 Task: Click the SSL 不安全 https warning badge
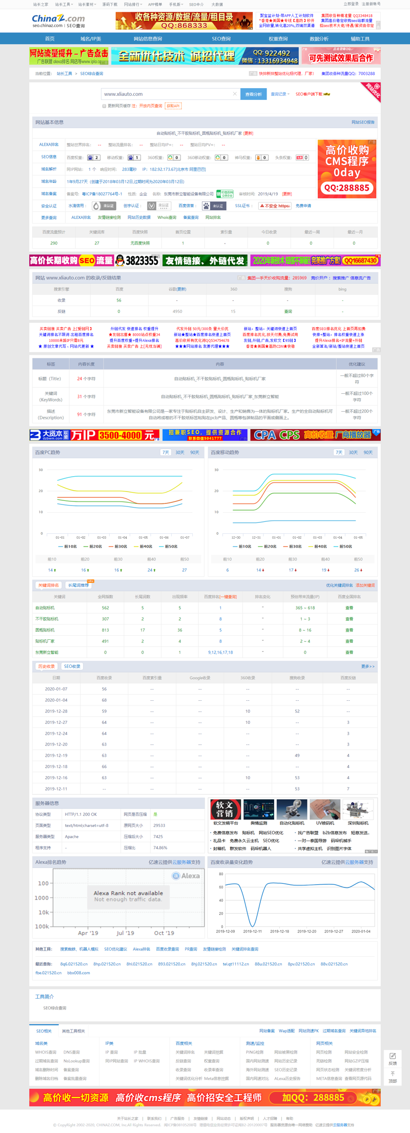(x=275, y=206)
